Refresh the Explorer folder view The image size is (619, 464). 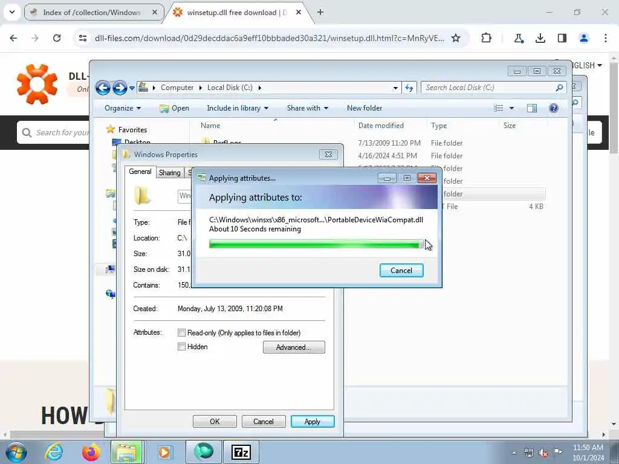coord(409,88)
